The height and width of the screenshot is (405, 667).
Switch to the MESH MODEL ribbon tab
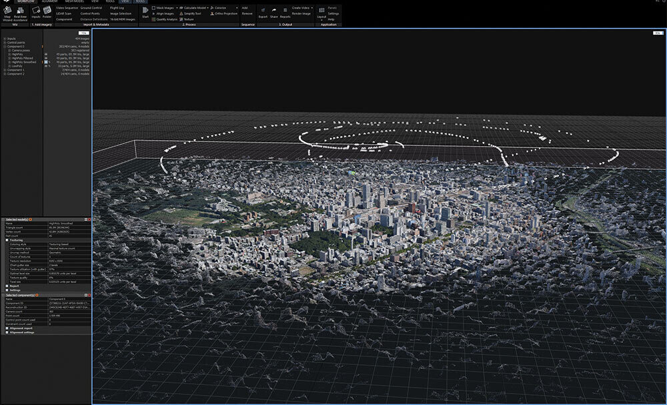tap(74, 2)
